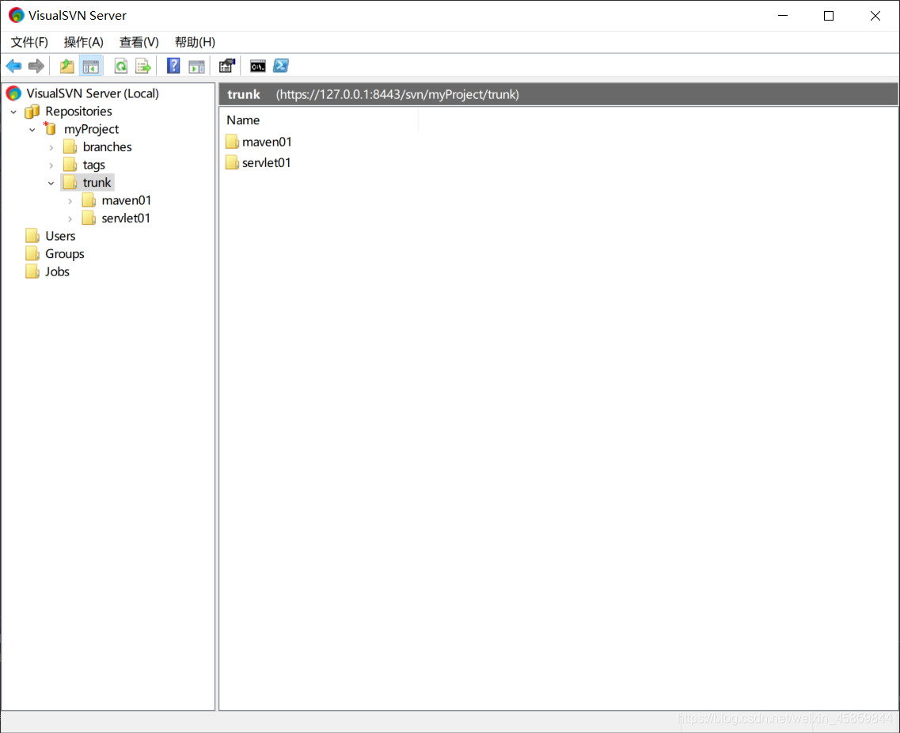Screen dimensions: 900x733
Task: Click the Export List toolbar icon
Action: (x=143, y=66)
